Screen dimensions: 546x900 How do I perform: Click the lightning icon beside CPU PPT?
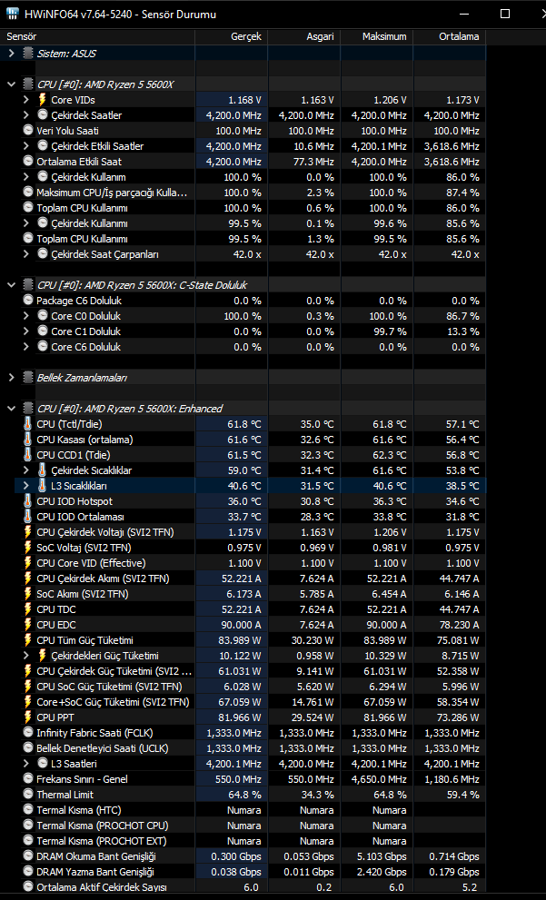27,717
